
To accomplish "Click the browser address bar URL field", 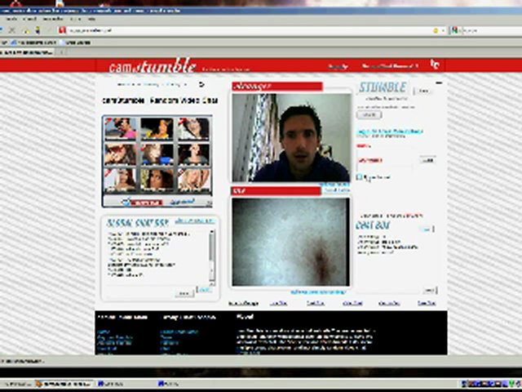I will (245, 30).
